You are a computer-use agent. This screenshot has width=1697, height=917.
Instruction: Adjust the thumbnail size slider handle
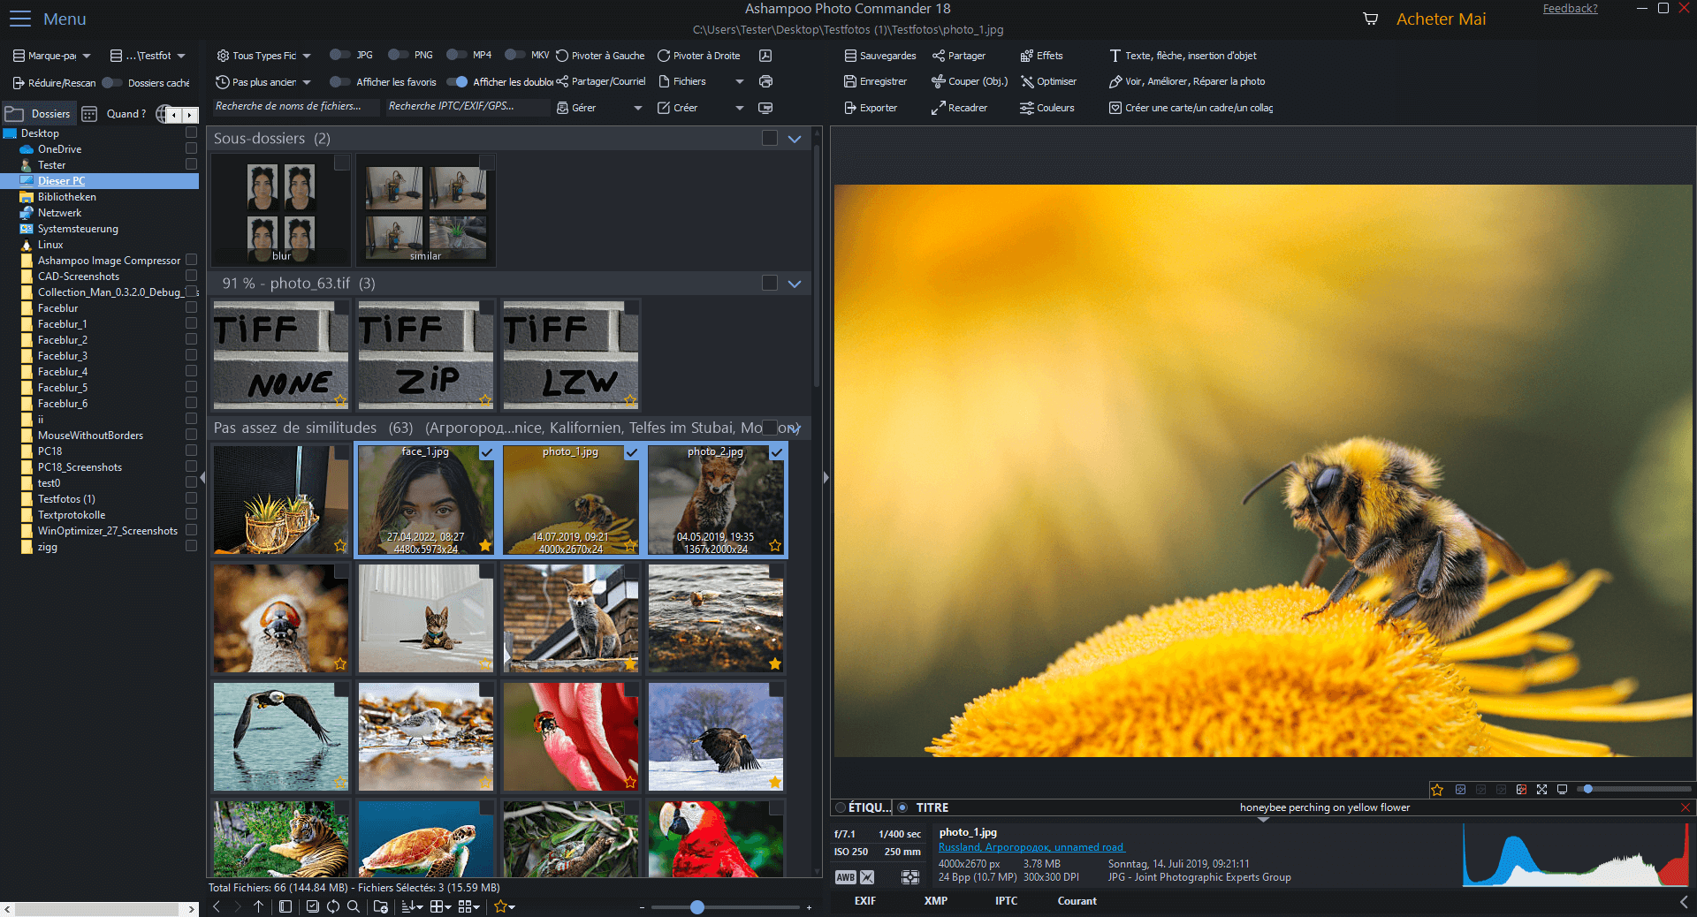point(697,907)
